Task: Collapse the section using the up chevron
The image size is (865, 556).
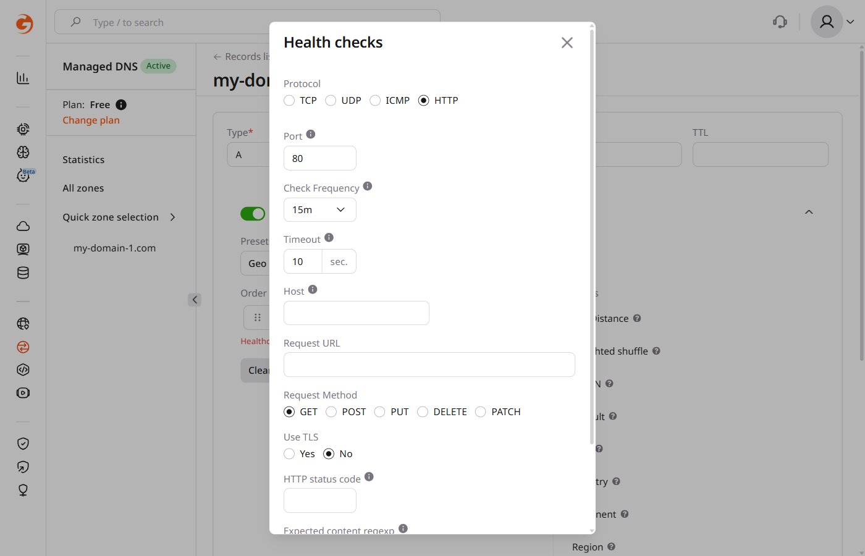Action: click(809, 212)
